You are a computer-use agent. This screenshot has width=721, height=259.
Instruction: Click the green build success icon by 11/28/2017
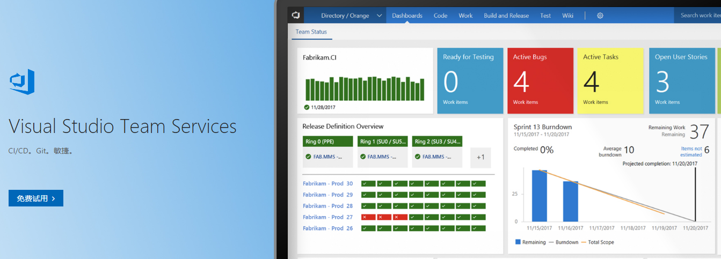(x=307, y=107)
